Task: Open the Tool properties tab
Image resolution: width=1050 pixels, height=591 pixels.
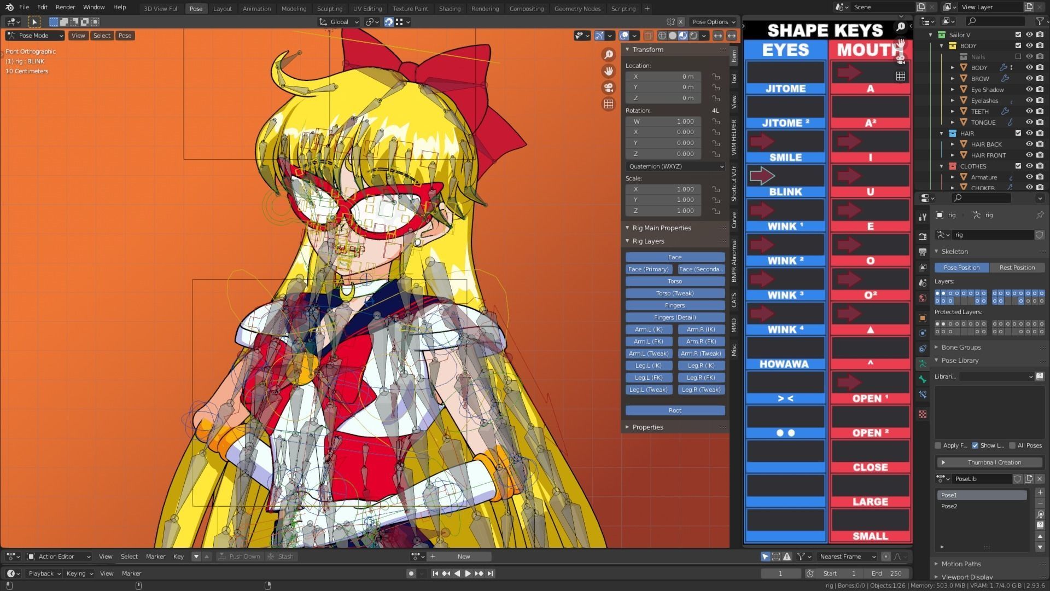Action: [x=923, y=217]
